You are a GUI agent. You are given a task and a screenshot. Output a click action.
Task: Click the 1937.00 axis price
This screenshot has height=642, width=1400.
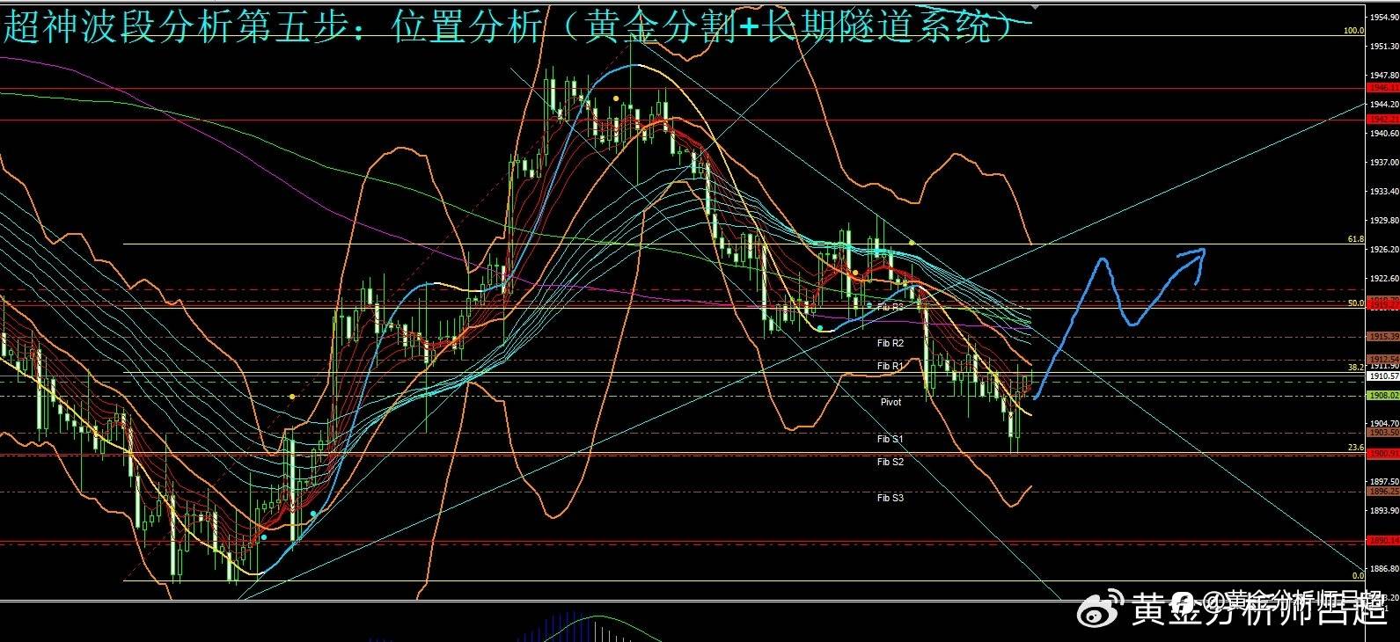[1384, 163]
